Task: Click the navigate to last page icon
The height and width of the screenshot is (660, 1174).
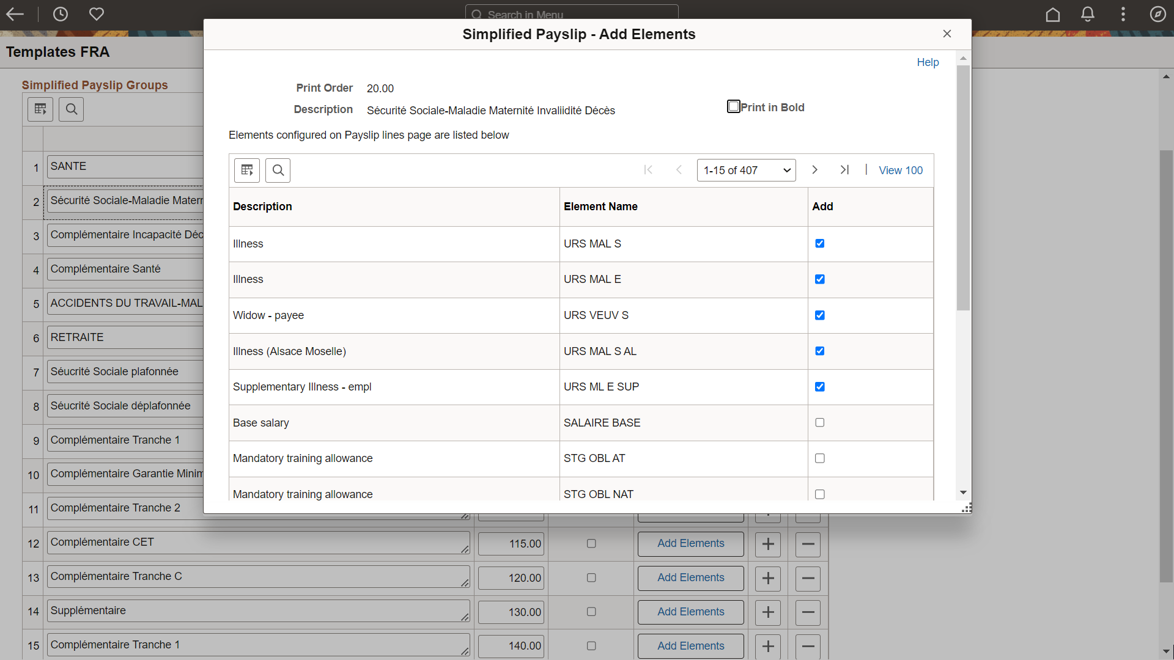Action: (845, 169)
